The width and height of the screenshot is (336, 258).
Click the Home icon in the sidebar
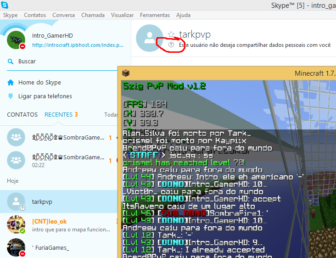tap(11, 83)
